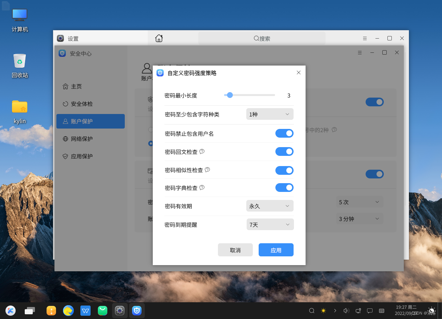This screenshot has height=319, width=442.
Task: Click the 搜索 bar in the Settings window
Action: pos(262,38)
